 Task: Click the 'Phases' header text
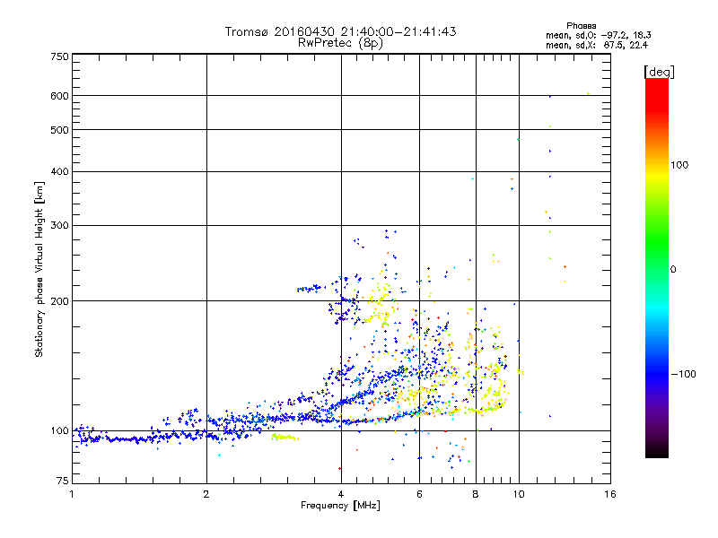click(581, 26)
